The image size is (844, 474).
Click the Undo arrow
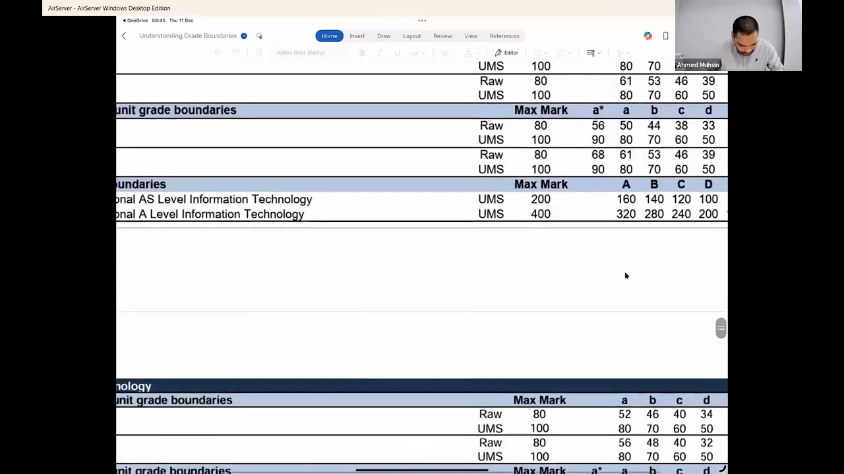point(218,53)
